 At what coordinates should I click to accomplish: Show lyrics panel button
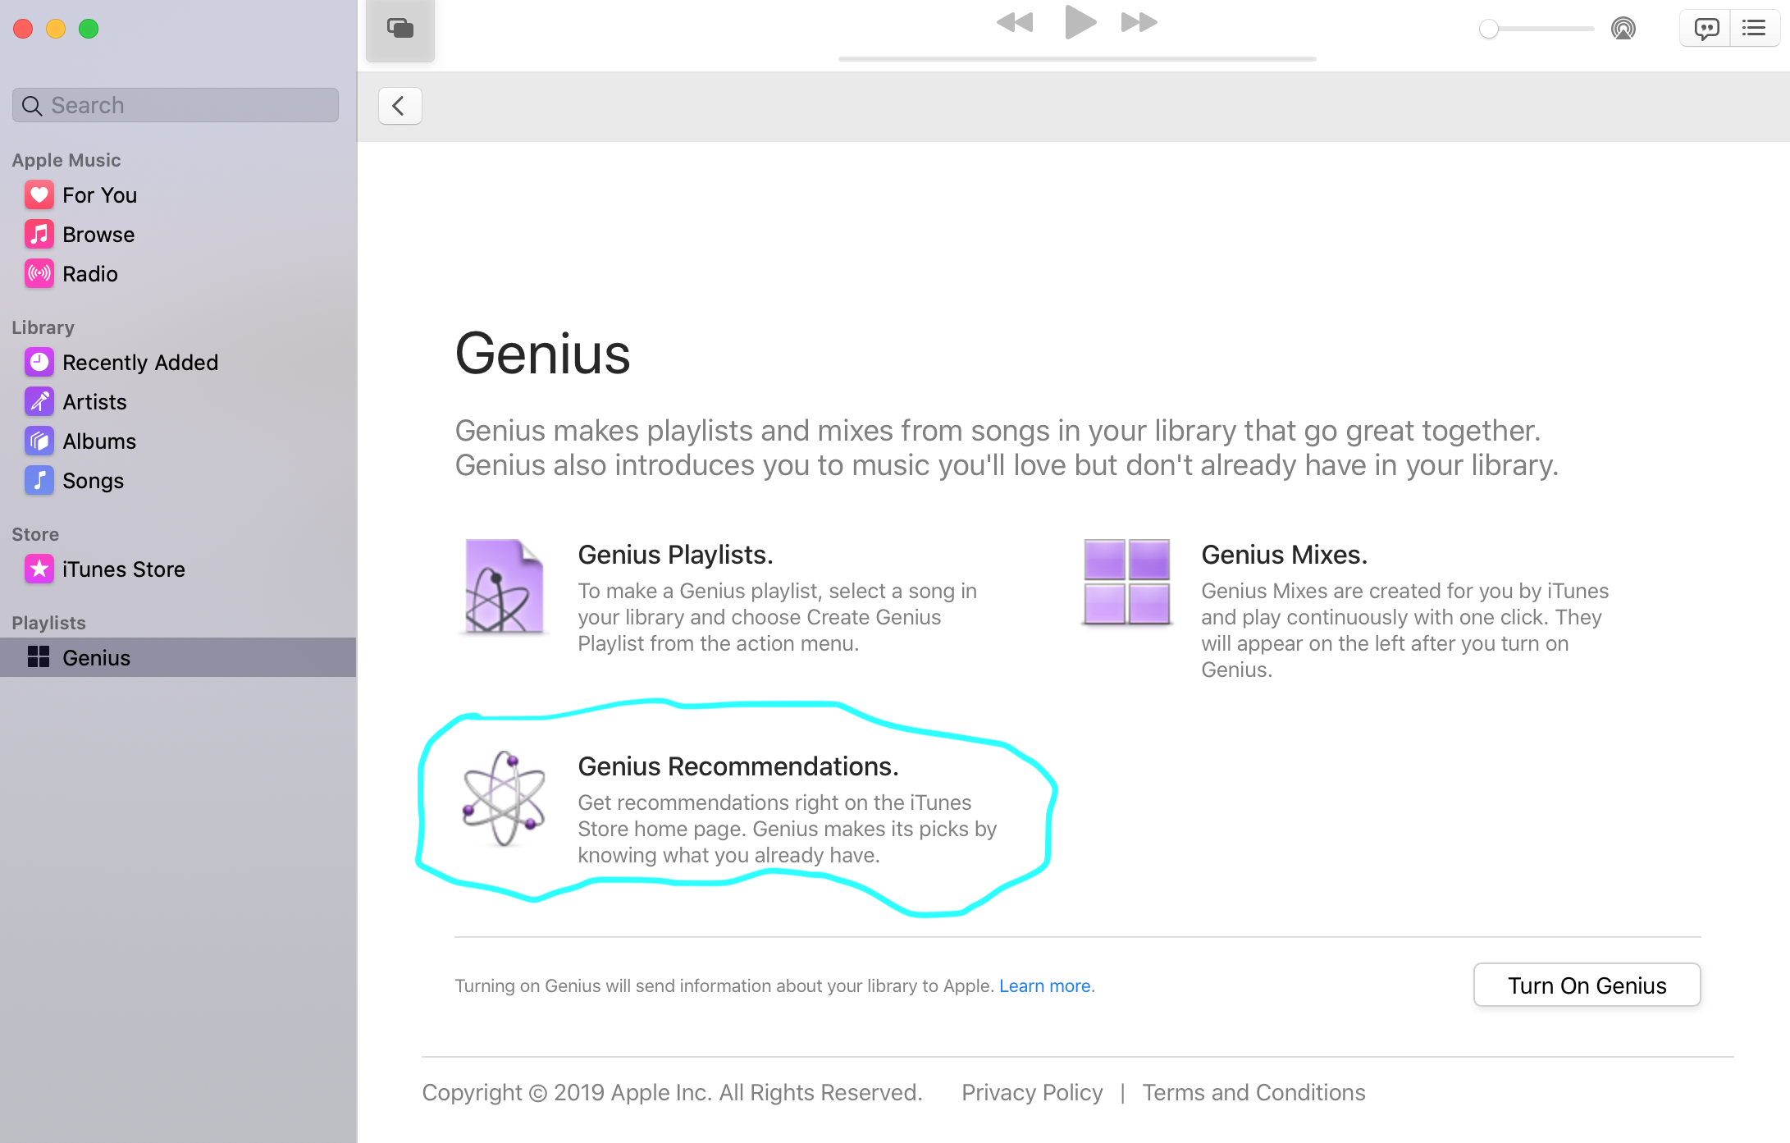pyautogui.click(x=1706, y=29)
